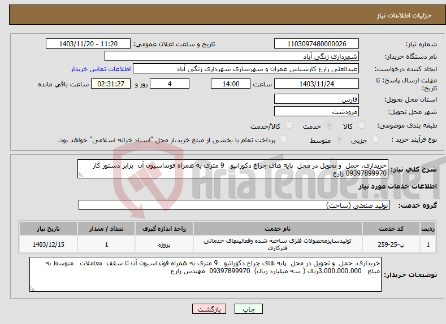Click the نام خدمت column header
The image size is (446, 324).
click(278, 229)
